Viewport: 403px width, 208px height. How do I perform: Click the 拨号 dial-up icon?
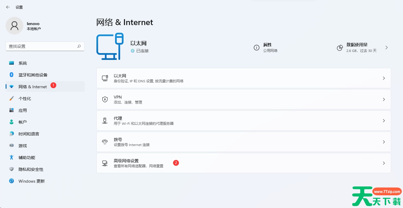coord(105,142)
